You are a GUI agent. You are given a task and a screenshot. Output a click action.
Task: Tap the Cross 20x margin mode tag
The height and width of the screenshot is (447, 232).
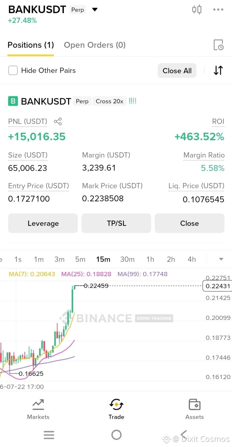[x=109, y=101]
